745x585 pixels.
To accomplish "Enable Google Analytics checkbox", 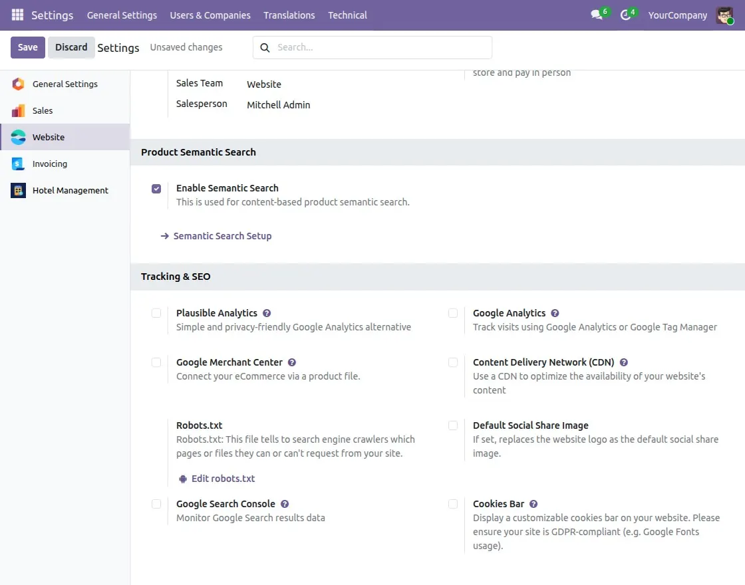I will pos(453,313).
